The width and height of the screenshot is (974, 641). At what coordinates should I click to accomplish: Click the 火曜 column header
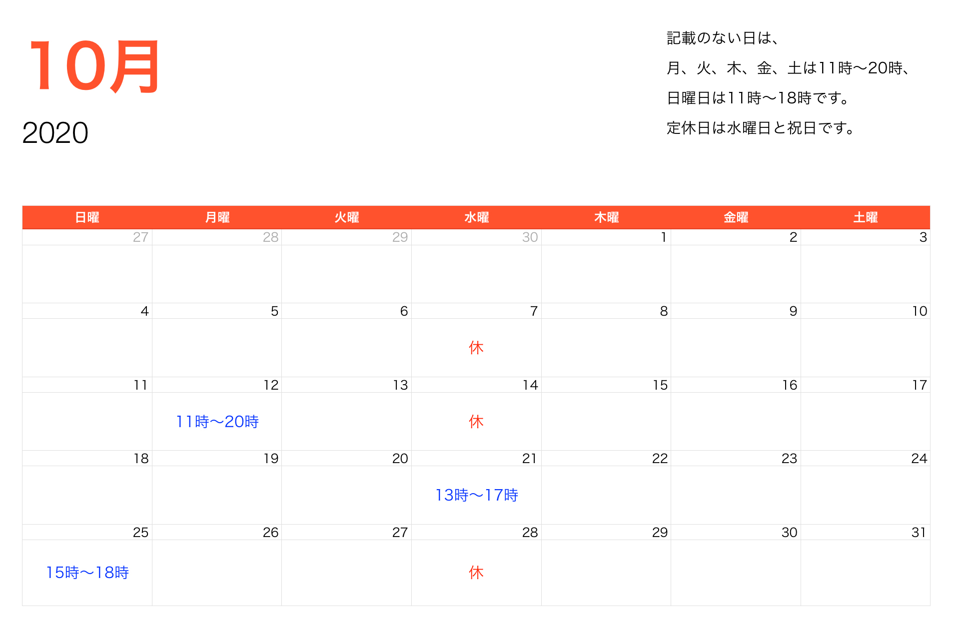pos(347,217)
